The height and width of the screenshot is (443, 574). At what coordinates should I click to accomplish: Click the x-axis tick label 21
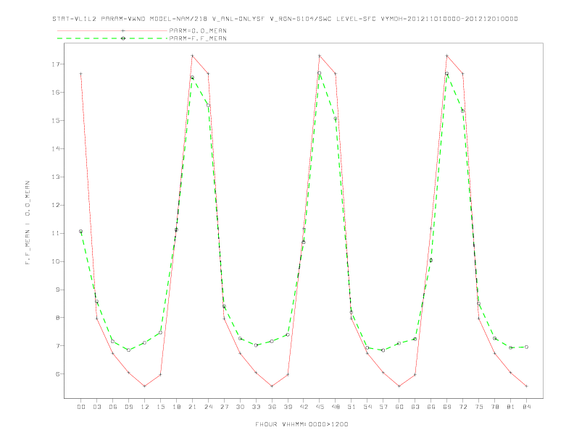point(193,407)
